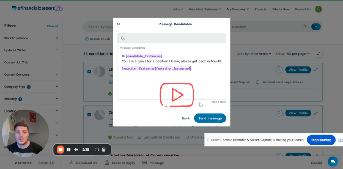Expand the Work Experience filter
Viewport: 343px width, 169px height.
click(x=31, y=38)
